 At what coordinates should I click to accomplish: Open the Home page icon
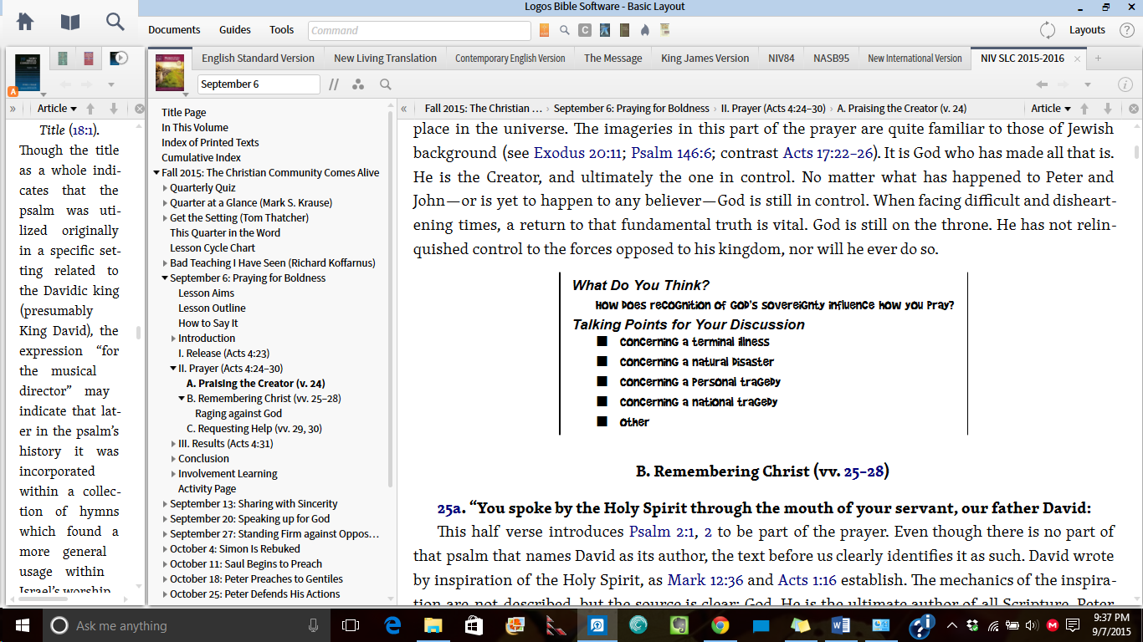tap(25, 22)
